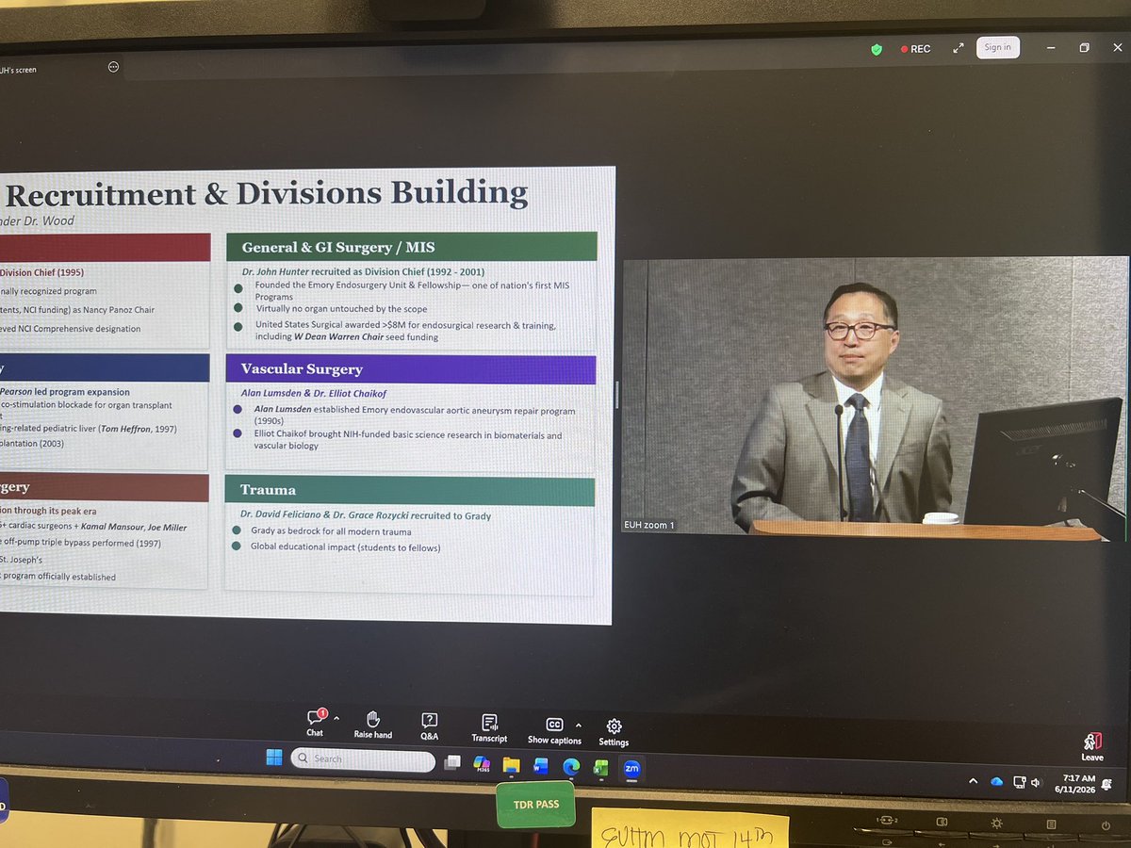Click the REC recording indicator
1131x848 pixels.
916,49
